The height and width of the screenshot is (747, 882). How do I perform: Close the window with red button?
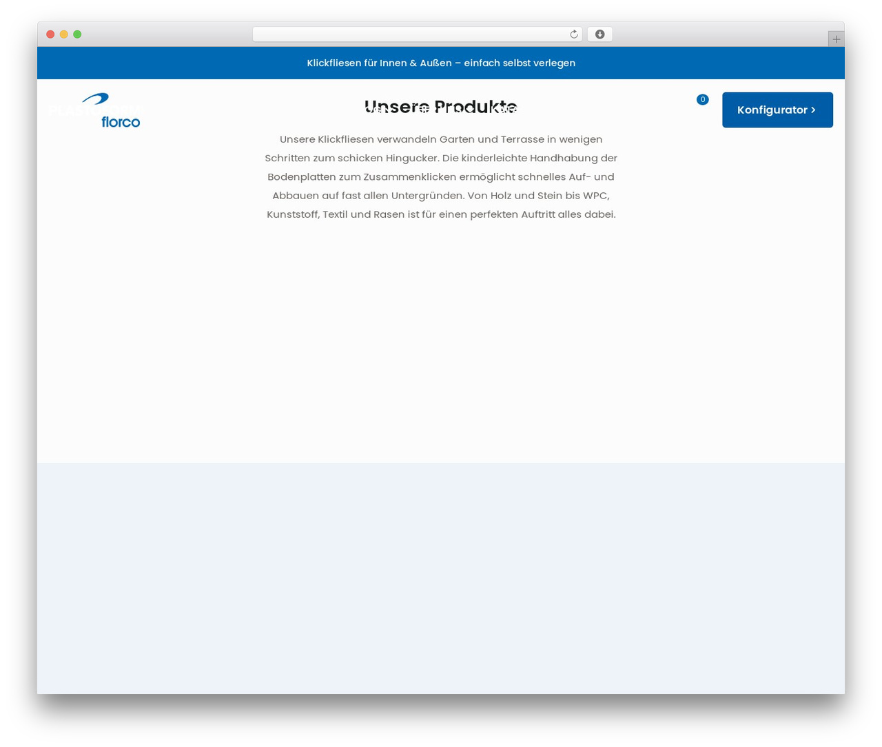(50, 34)
